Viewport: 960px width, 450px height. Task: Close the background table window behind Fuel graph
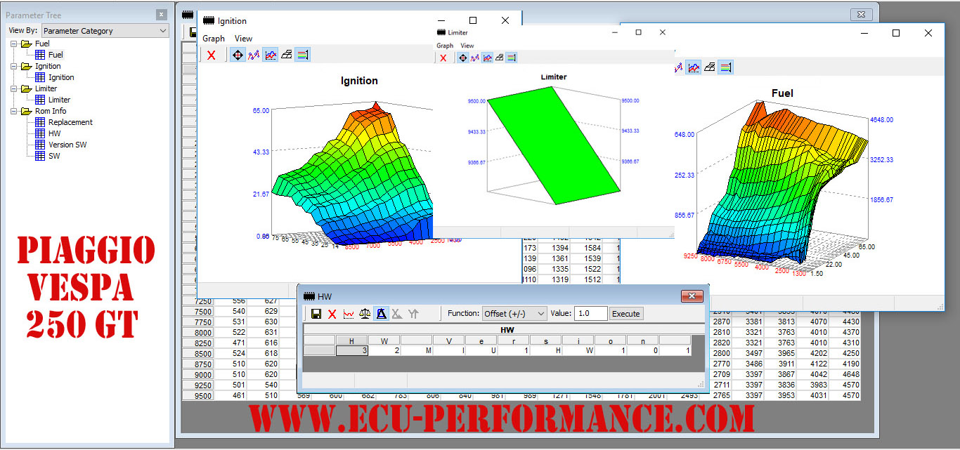coord(861,14)
